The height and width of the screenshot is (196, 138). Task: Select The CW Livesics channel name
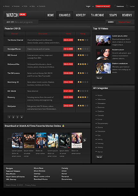point(13,73)
